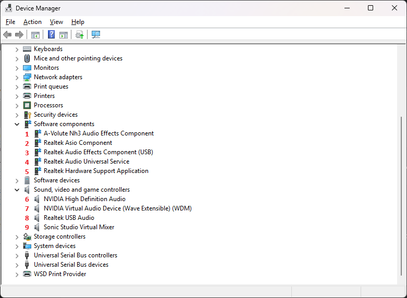This screenshot has height=298, width=407.
Task: Minimize the Device Manager window
Action: pos(347,8)
